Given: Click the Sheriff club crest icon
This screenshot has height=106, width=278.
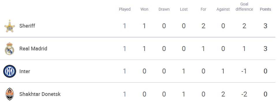Looking at the screenshot, I should pyautogui.click(x=10, y=26).
